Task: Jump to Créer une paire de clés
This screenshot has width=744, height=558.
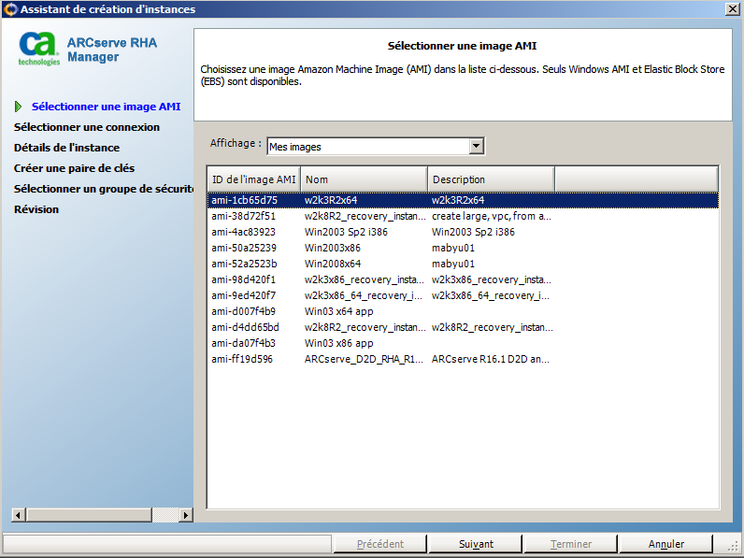Action: coord(74,168)
